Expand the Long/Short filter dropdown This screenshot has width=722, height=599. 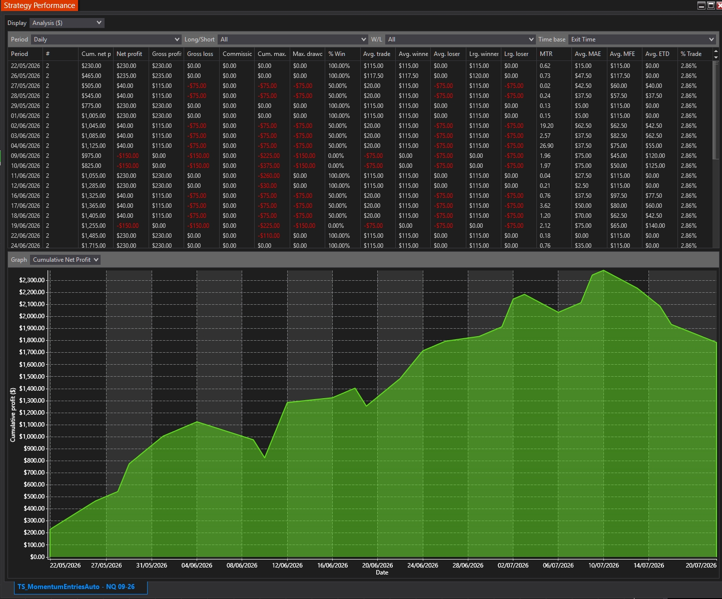point(293,39)
